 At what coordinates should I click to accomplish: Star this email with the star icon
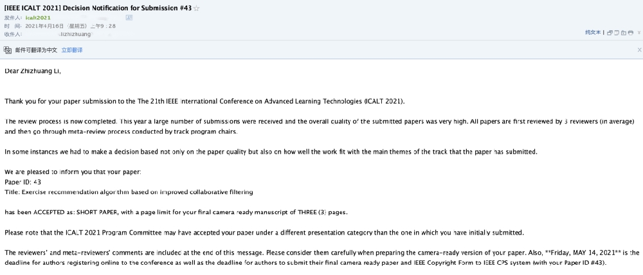pyautogui.click(x=196, y=8)
